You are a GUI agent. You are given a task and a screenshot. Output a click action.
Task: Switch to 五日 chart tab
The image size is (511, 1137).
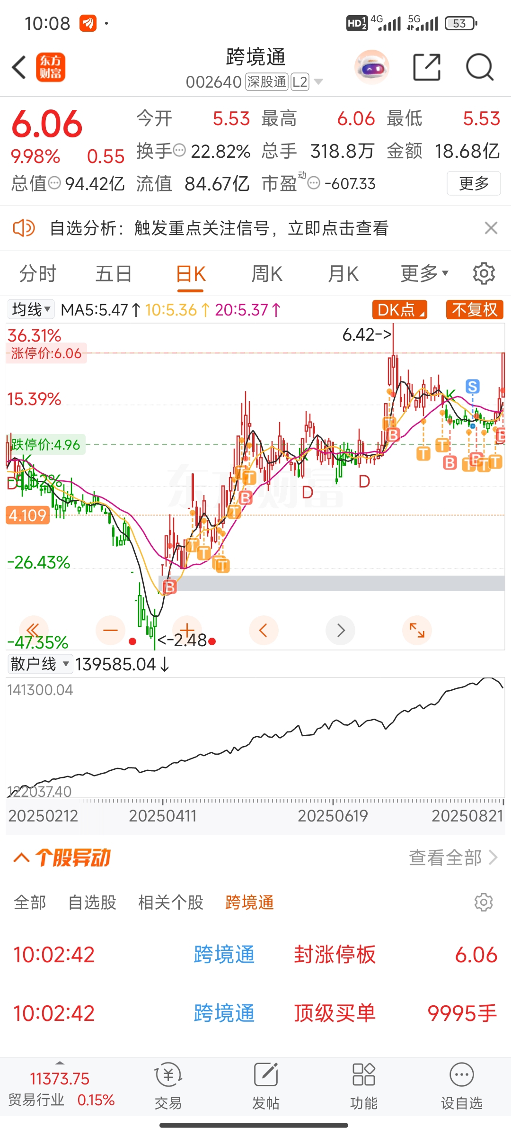114,274
